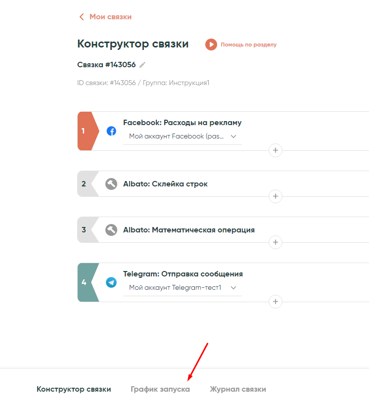Select step number 4 teal marker
369x407 pixels.
(x=85, y=282)
